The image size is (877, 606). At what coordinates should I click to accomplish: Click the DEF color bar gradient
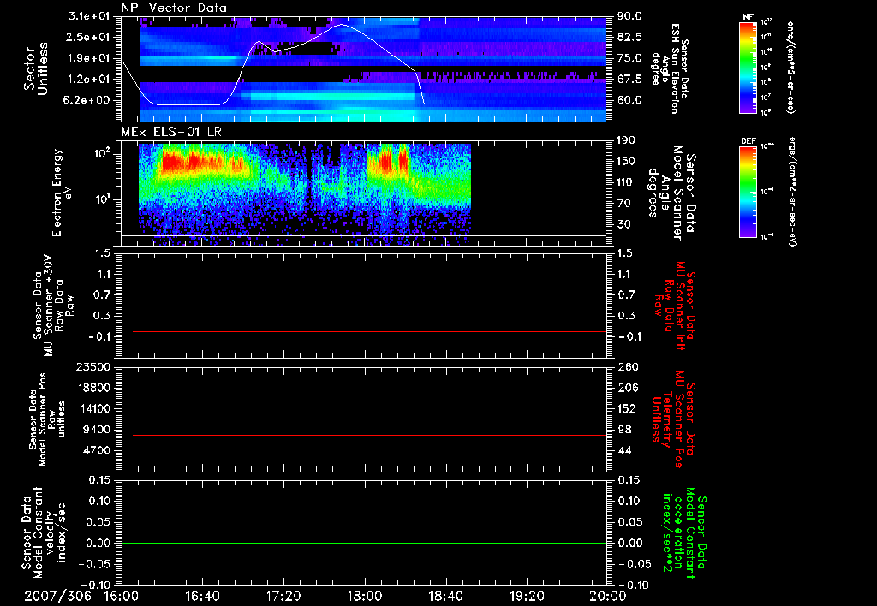pos(749,192)
